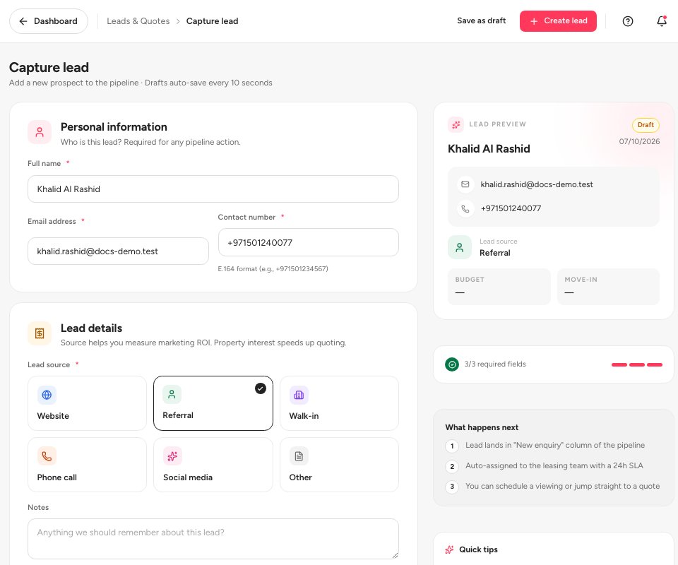Image resolution: width=678 pixels, height=565 pixels.
Task: Click the 'Lead details' heading
Action: tap(91, 328)
